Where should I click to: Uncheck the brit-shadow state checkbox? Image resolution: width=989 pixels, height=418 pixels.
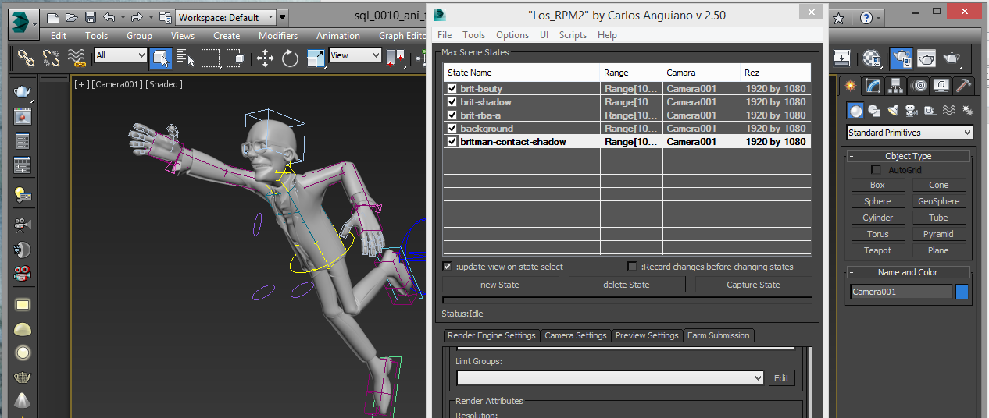[452, 101]
